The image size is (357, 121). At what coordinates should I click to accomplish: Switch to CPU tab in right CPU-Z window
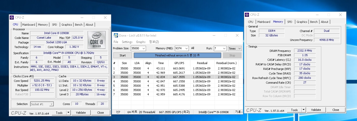pyautogui.click(x=251, y=22)
